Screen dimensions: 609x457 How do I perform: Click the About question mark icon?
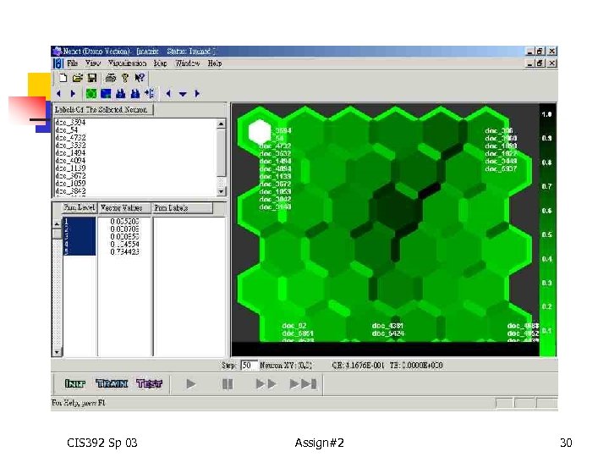point(125,78)
